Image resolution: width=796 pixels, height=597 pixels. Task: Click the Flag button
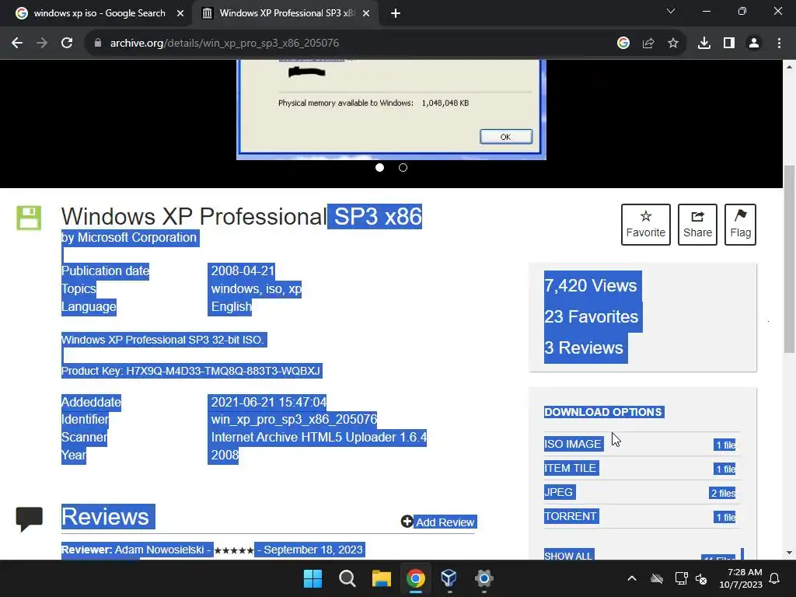pos(740,225)
